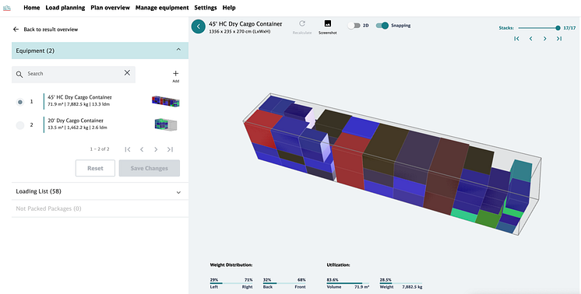
Task: Click last page icon in equipment pagination
Action: pyautogui.click(x=170, y=149)
